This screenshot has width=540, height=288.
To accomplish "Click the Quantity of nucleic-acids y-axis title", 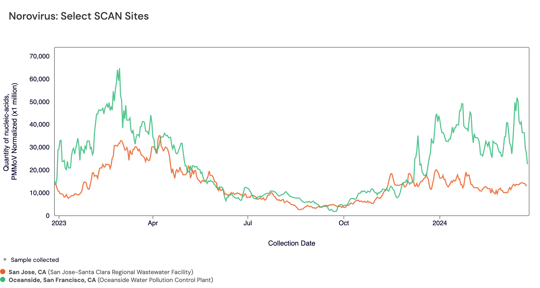I will [x=10, y=132].
